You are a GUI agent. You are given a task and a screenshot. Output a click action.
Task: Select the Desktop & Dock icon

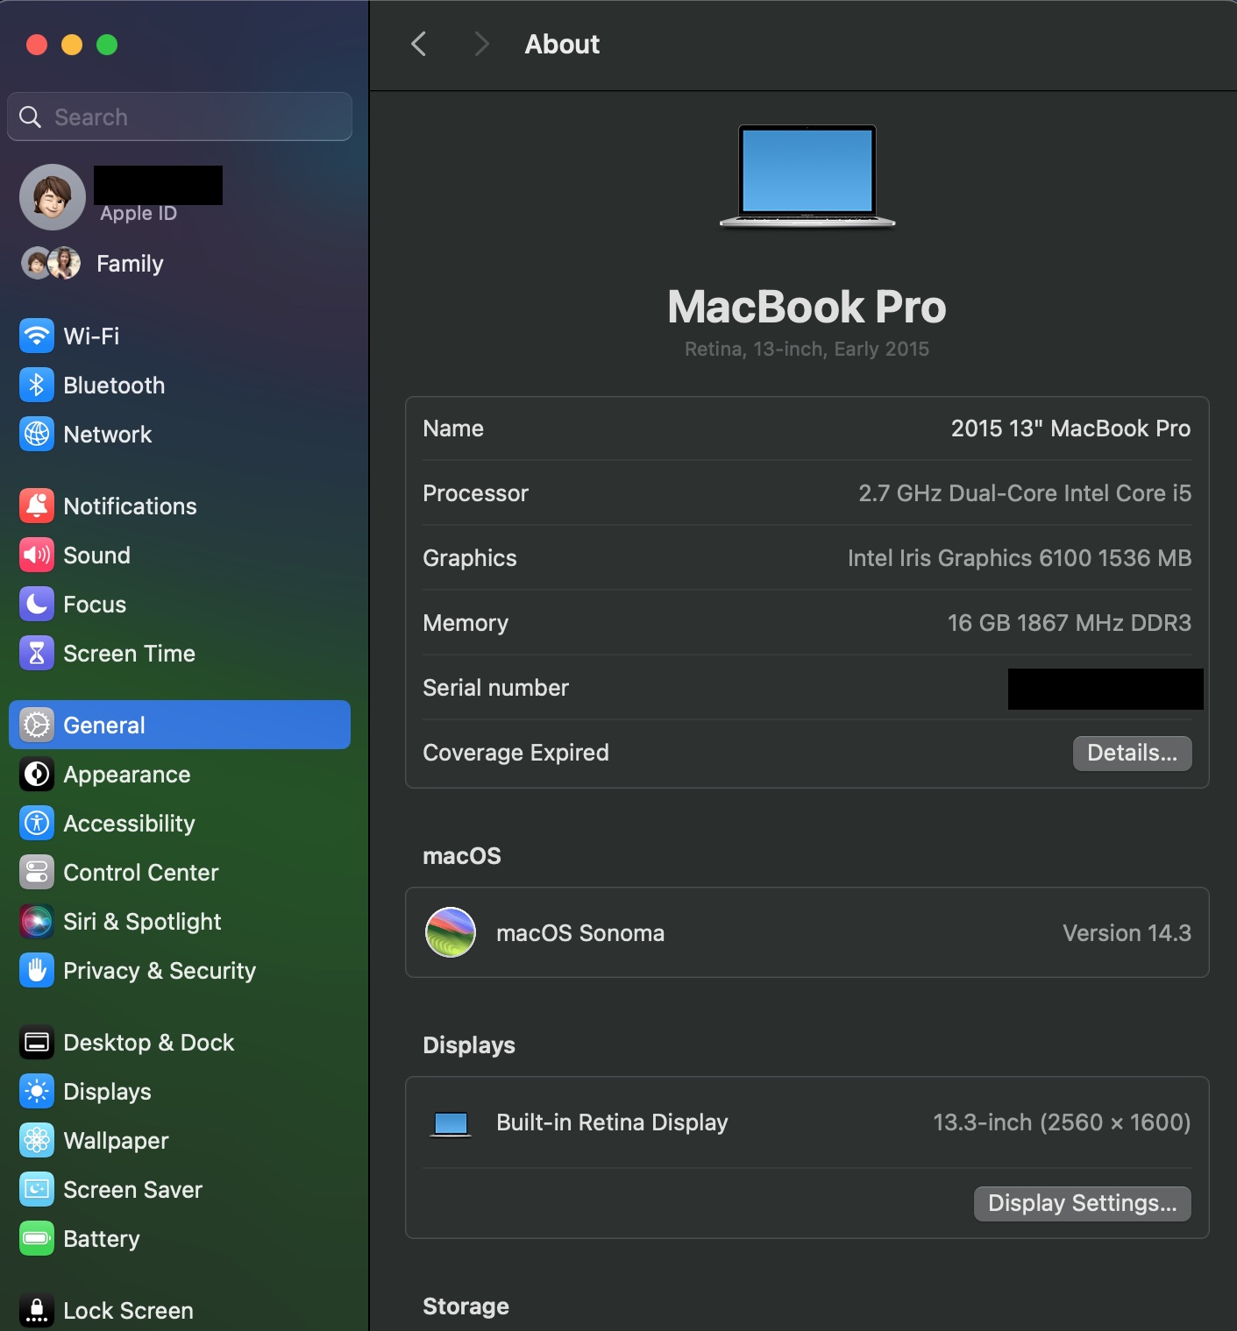tap(37, 1042)
